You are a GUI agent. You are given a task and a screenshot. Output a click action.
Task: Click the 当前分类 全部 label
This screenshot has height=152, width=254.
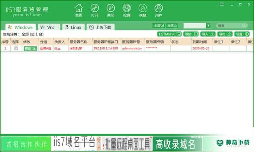pyautogui.click(x=23, y=34)
